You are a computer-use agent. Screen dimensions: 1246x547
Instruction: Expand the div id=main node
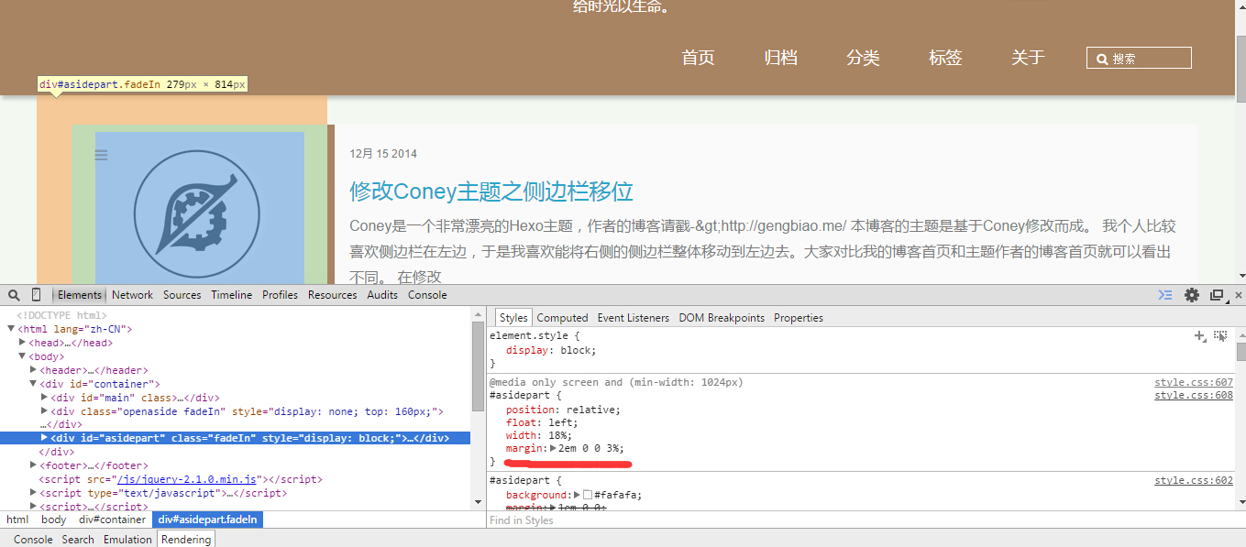pyautogui.click(x=44, y=398)
